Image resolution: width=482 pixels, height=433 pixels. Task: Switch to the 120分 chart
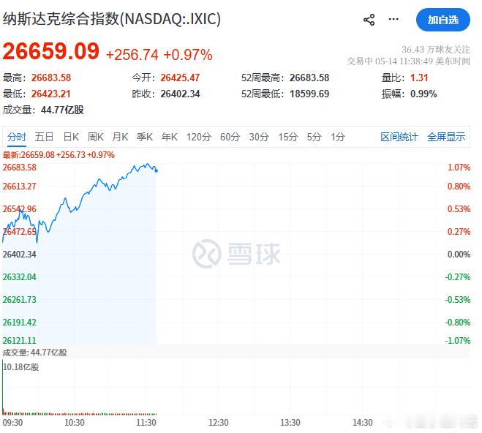coord(199,137)
